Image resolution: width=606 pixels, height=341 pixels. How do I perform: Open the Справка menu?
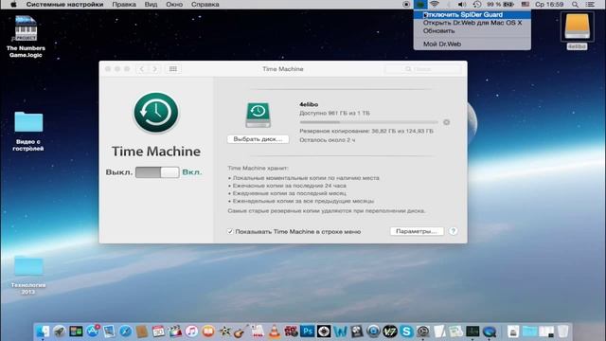click(205, 4)
